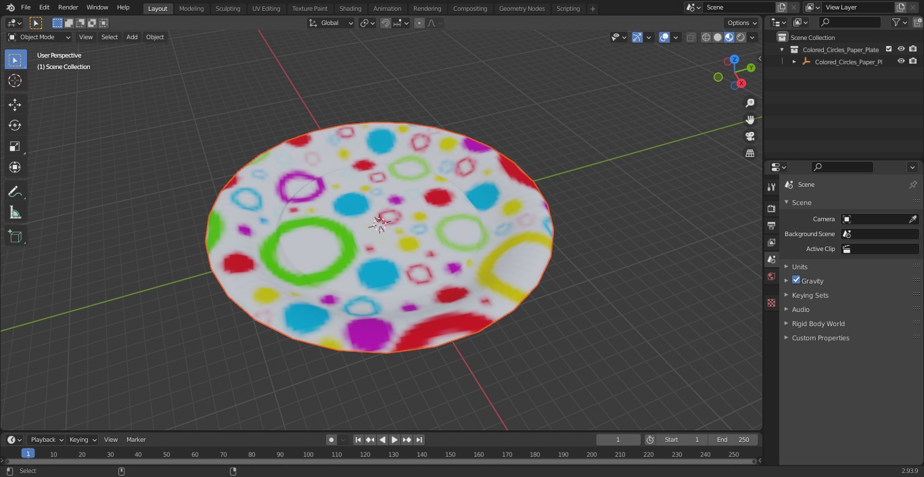Jump to the next keyframe
The height and width of the screenshot is (477, 924).
tap(407, 440)
